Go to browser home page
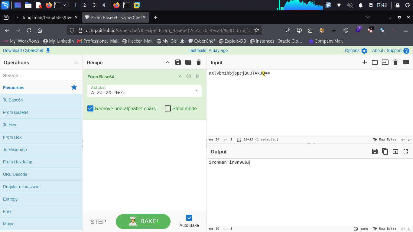413x232 pixels. [x=40, y=30]
